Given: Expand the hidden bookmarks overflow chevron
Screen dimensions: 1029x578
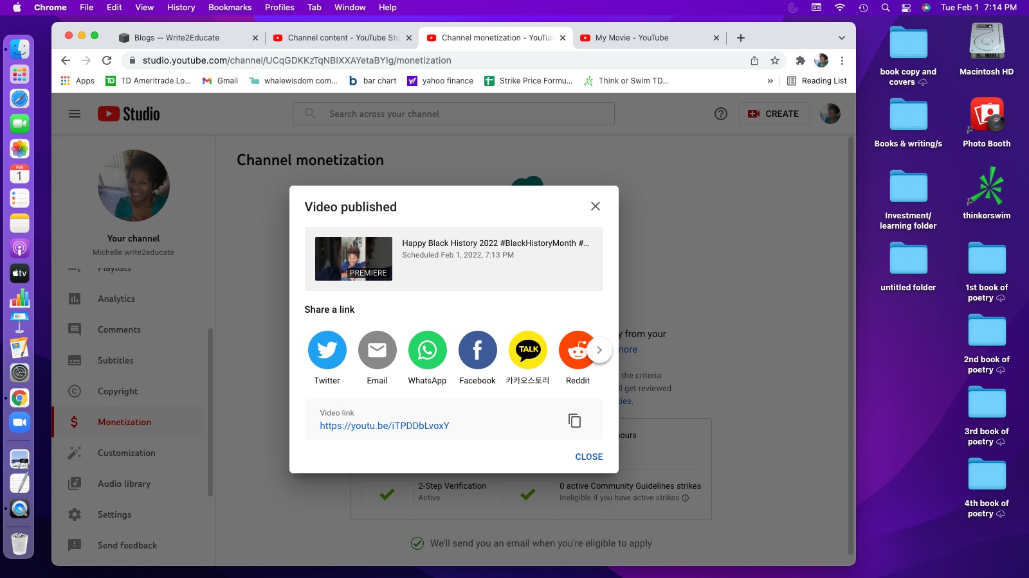Looking at the screenshot, I should pyautogui.click(x=770, y=81).
